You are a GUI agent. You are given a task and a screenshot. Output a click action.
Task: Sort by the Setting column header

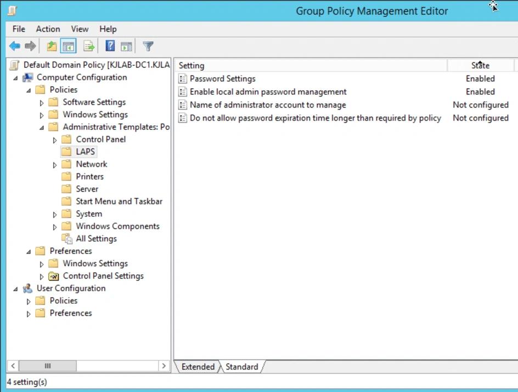point(311,65)
